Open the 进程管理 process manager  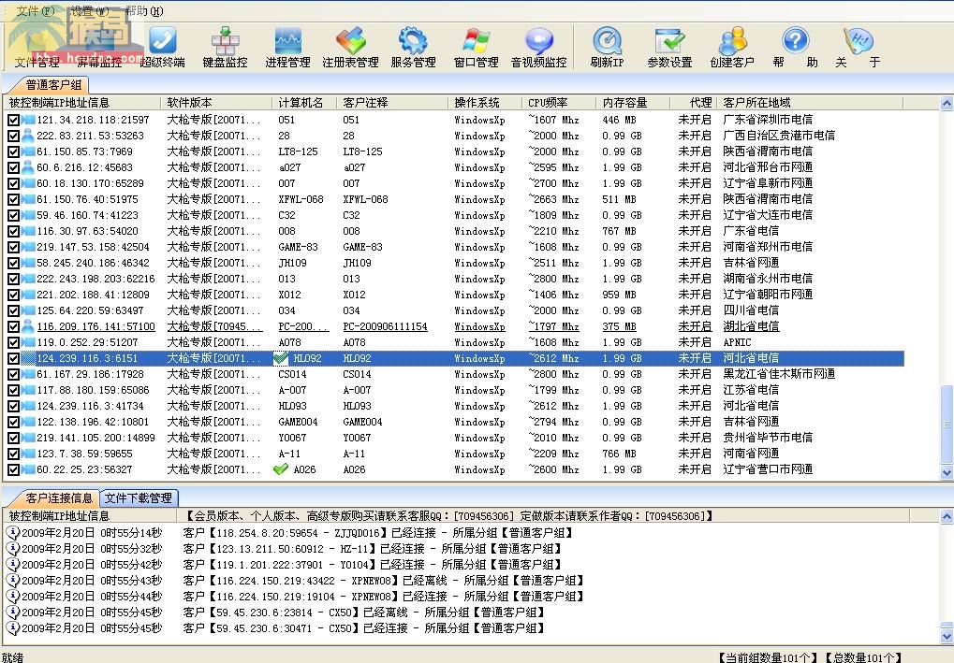coord(287,48)
